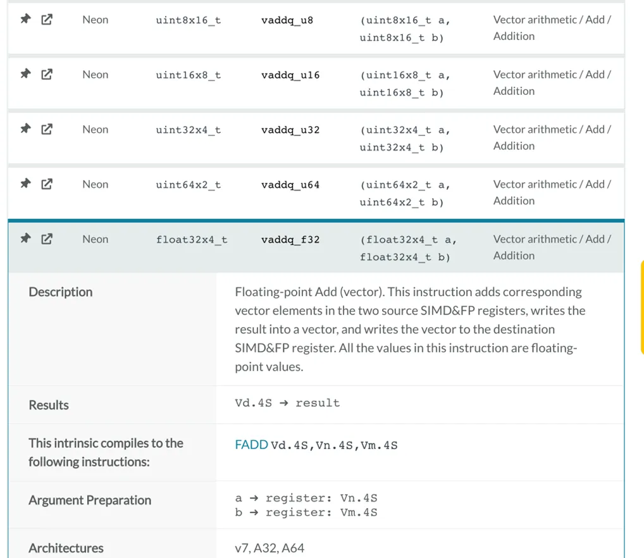Follow the FADD instruction link
Image resolution: width=644 pixels, height=558 pixels.
tap(251, 445)
